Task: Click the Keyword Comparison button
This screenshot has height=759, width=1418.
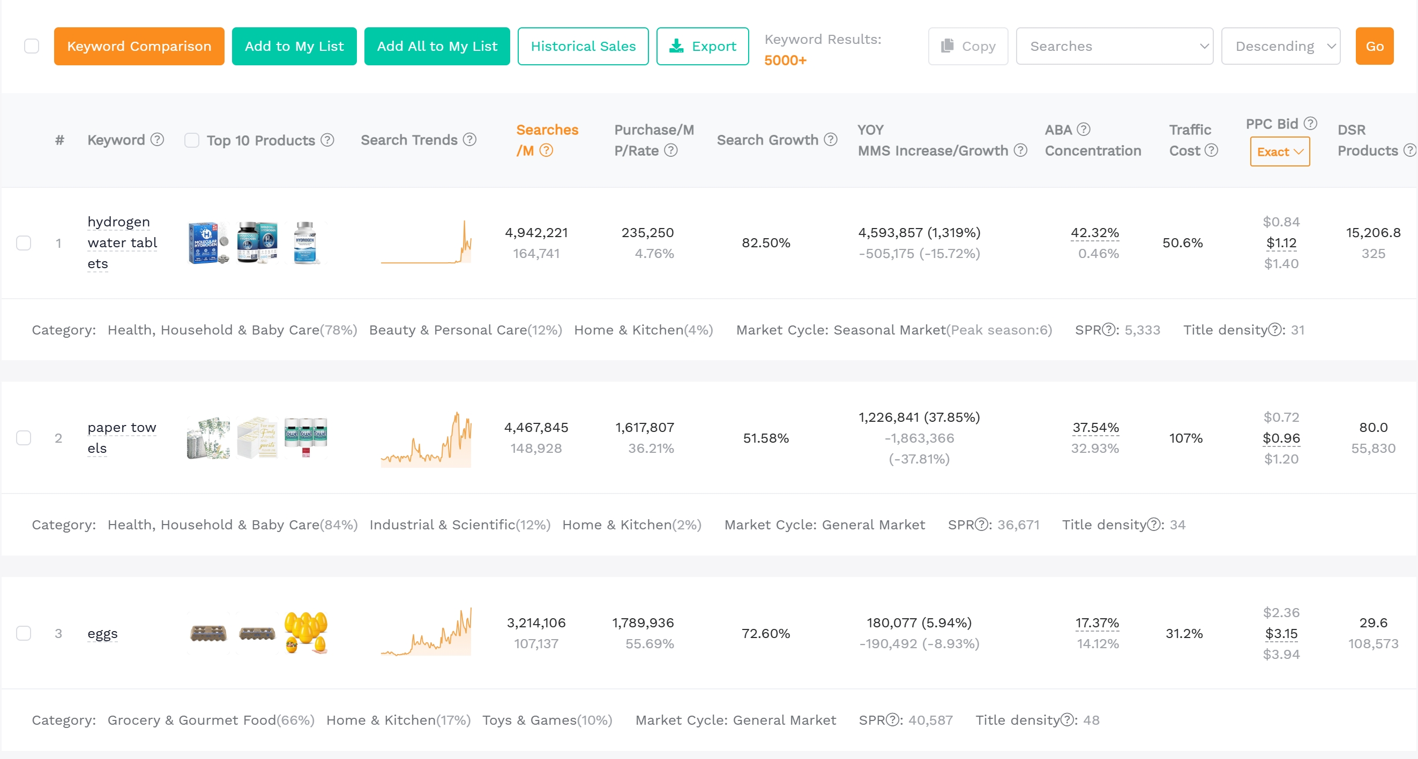Action: point(139,45)
